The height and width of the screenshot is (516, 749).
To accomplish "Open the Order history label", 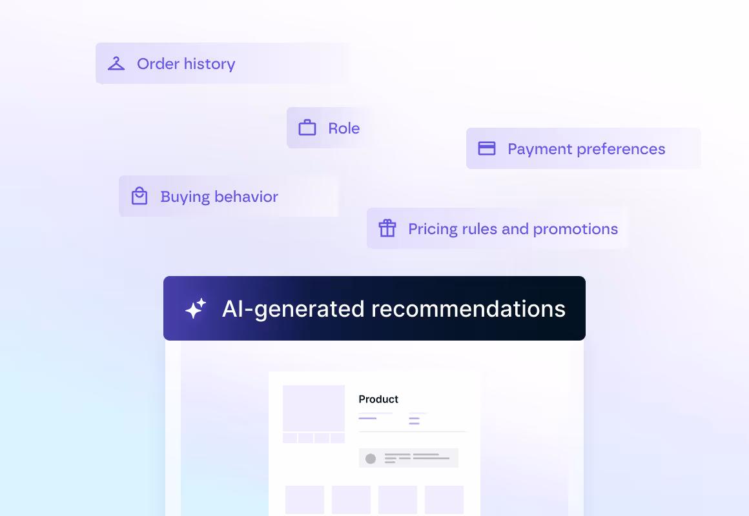I will click(186, 64).
